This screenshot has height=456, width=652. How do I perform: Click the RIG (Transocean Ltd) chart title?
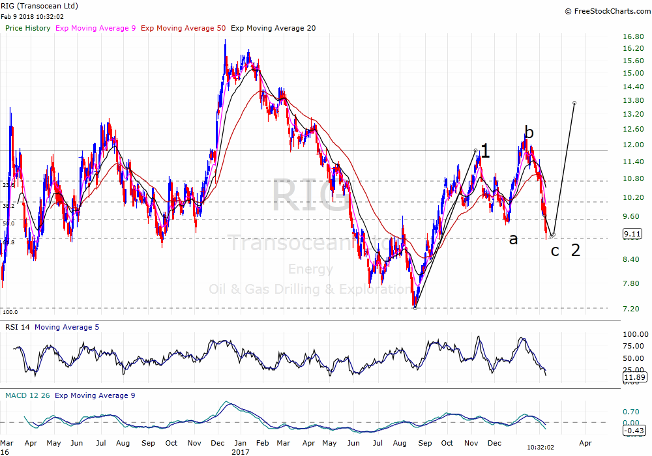(39, 6)
